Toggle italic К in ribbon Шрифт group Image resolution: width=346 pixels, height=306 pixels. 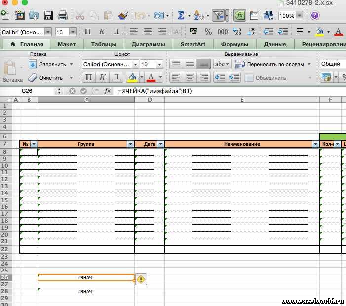tap(102, 77)
